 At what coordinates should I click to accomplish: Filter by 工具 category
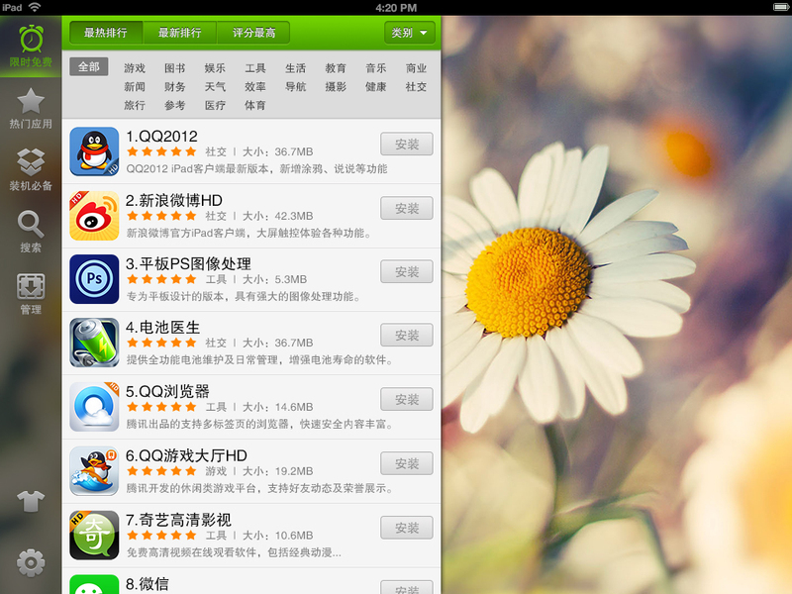pyautogui.click(x=255, y=68)
